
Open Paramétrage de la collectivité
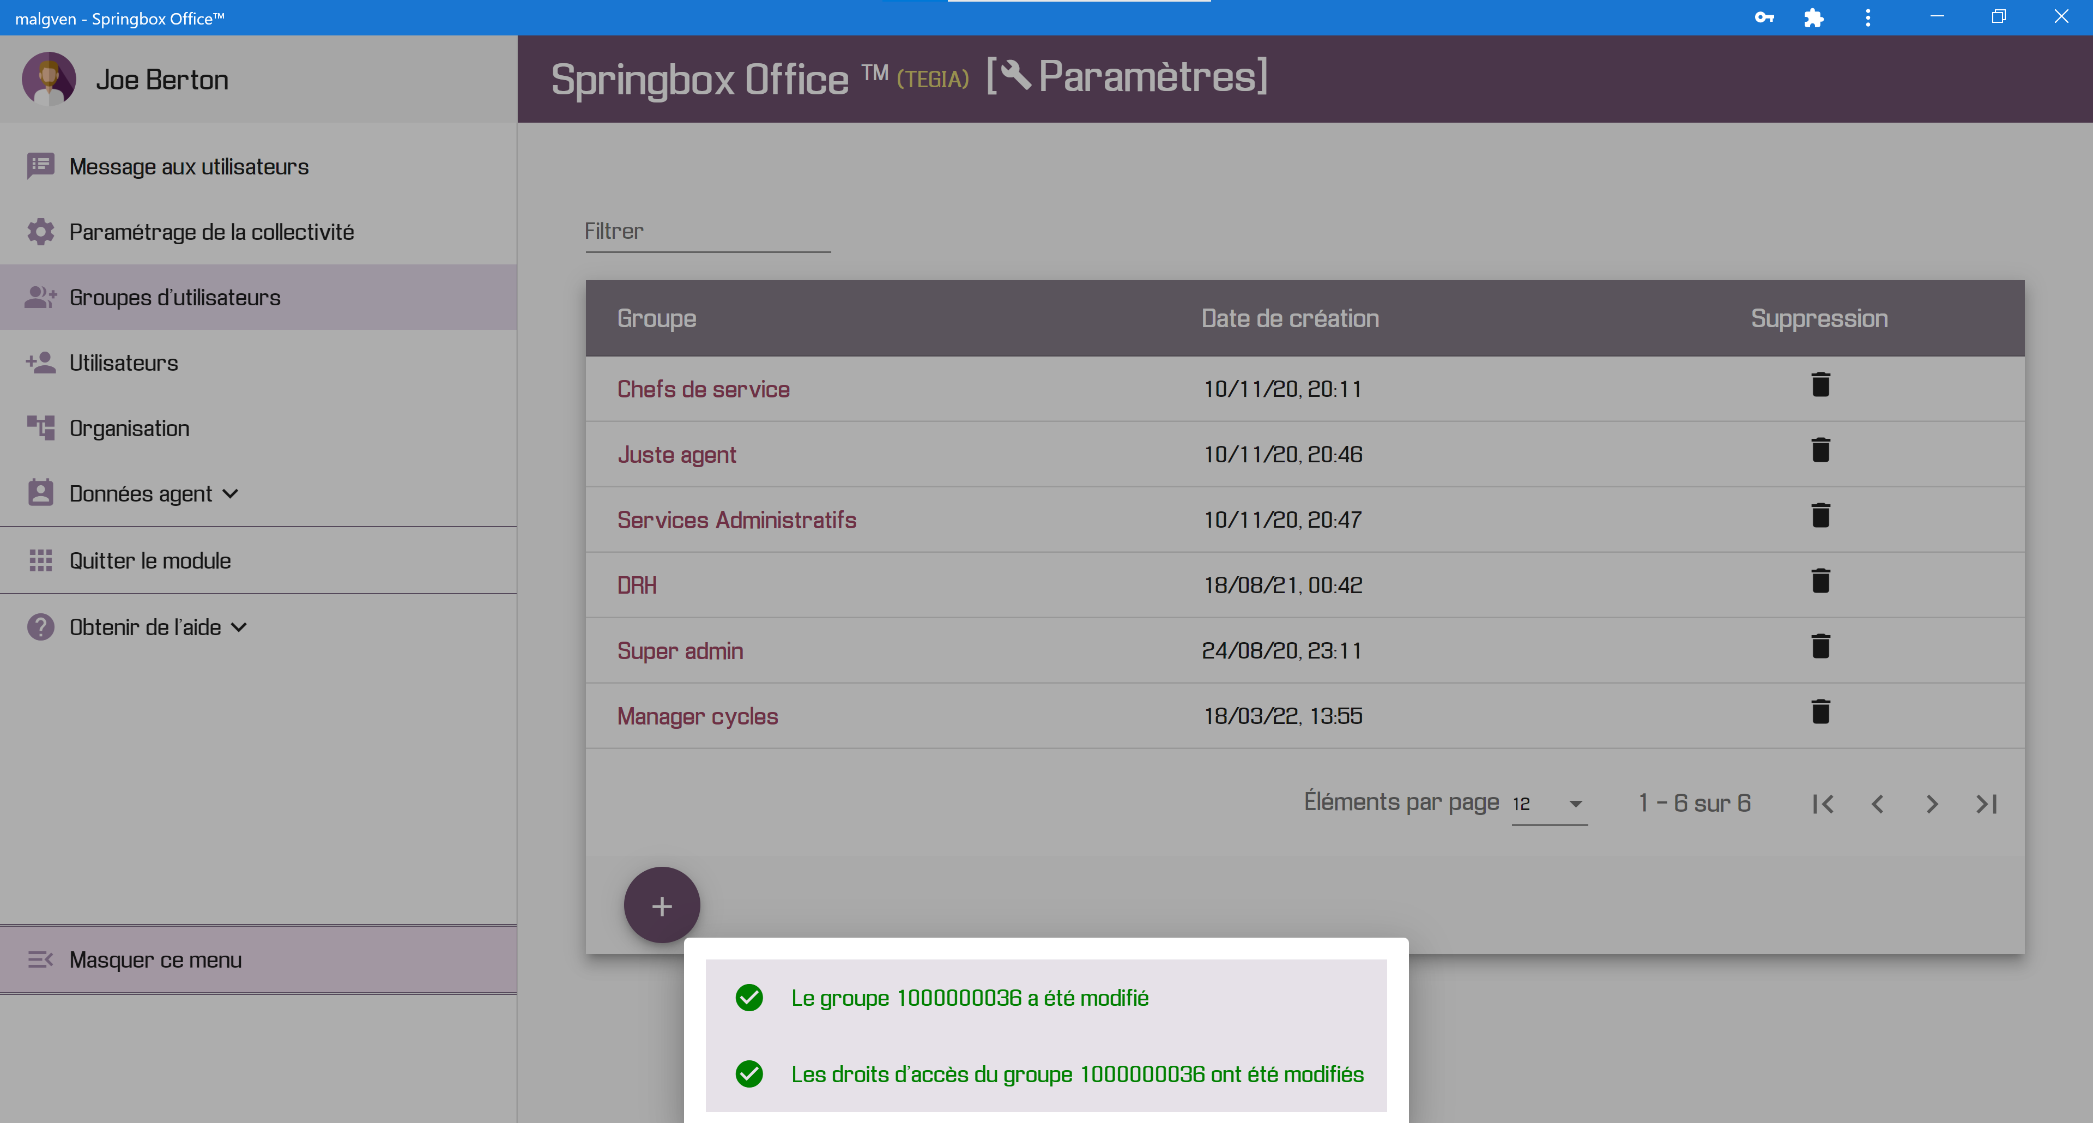click(x=258, y=232)
